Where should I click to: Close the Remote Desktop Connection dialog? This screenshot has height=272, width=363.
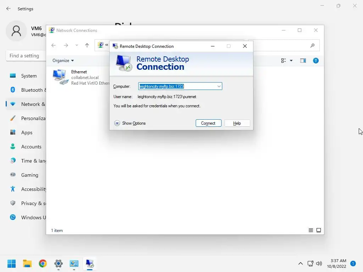245,46
